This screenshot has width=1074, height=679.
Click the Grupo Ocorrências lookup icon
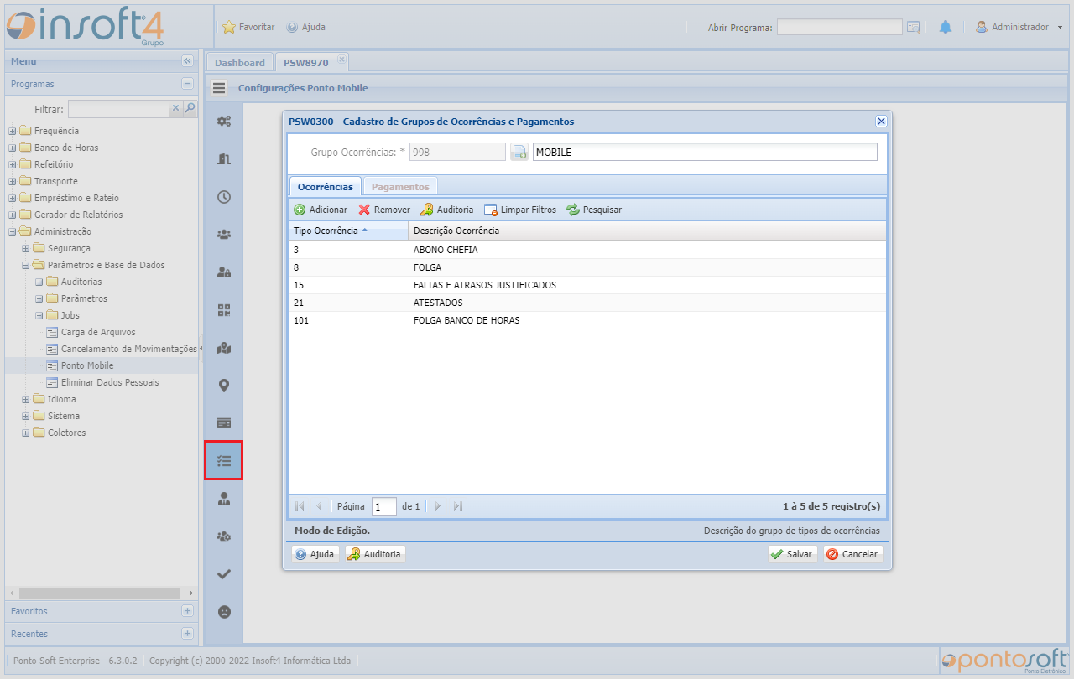click(x=519, y=152)
